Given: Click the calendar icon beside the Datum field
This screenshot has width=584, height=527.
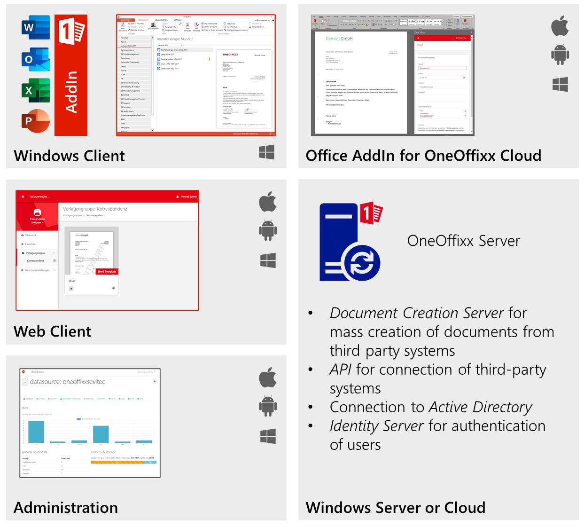Looking at the screenshot, I should click(464, 78).
